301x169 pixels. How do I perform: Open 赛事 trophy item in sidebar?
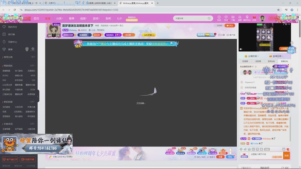point(8,49)
